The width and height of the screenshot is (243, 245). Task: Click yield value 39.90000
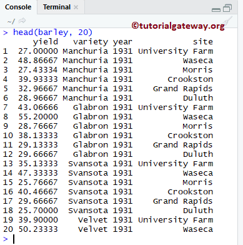click(38, 220)
